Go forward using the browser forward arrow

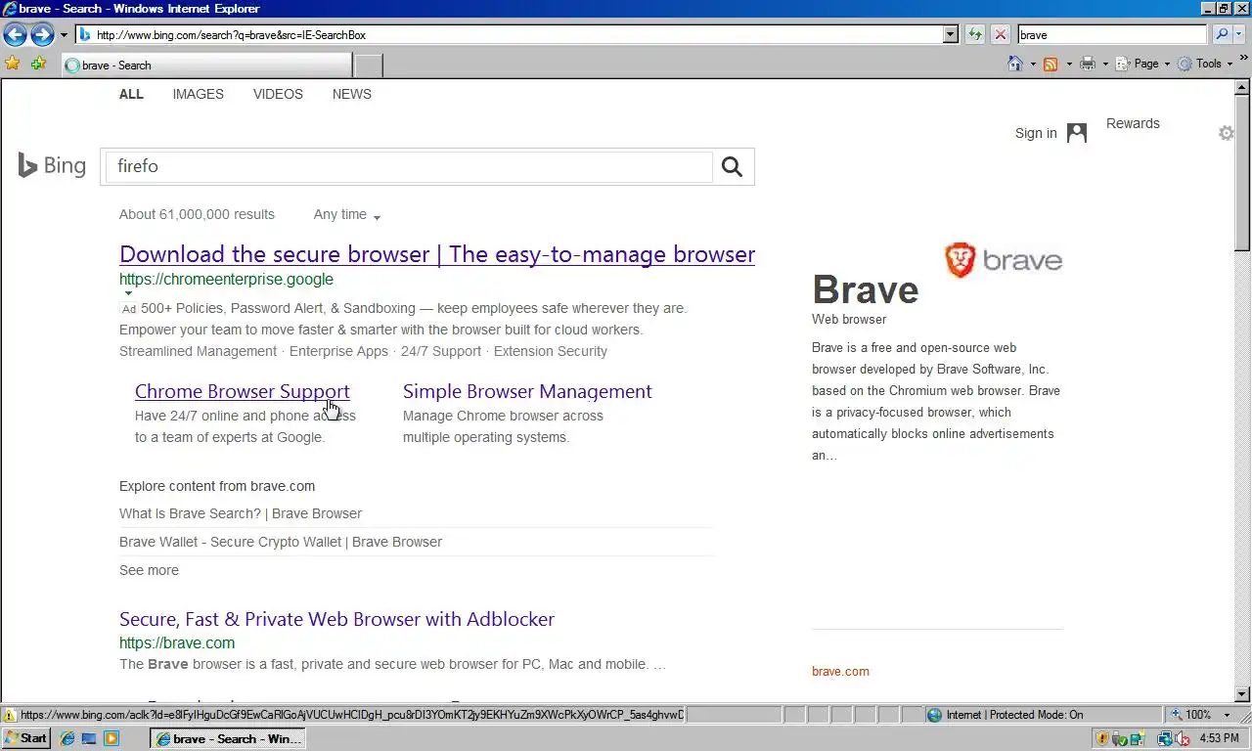(42, 35)
